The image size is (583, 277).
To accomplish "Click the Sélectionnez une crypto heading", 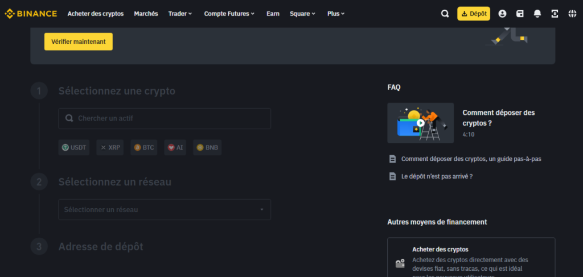I will click(117, 91).
